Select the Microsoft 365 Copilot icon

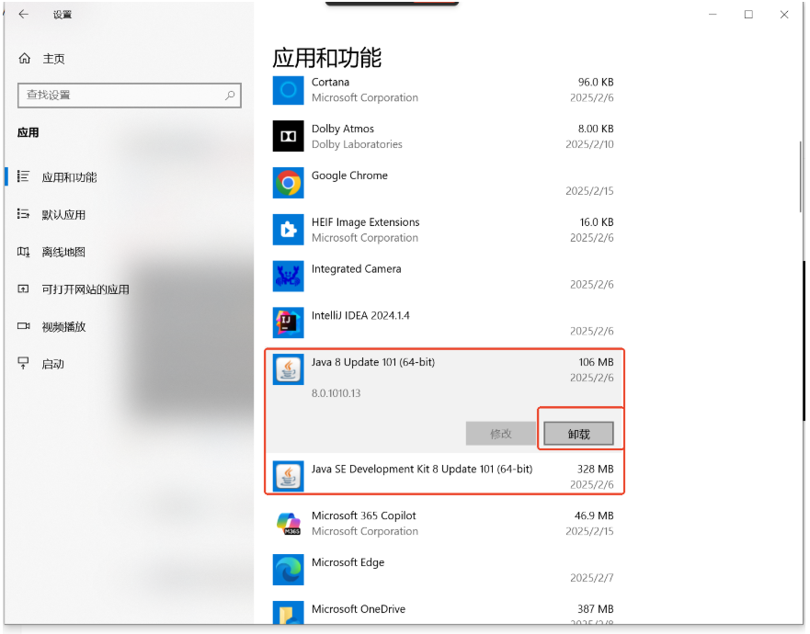click(289, 523)
